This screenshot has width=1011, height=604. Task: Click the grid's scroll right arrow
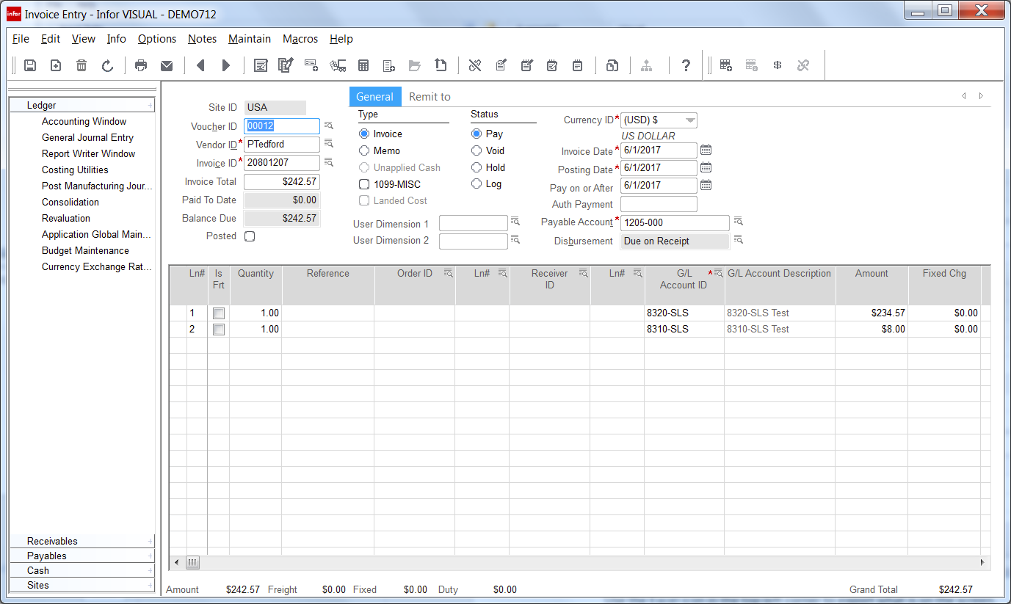point(983,563)
